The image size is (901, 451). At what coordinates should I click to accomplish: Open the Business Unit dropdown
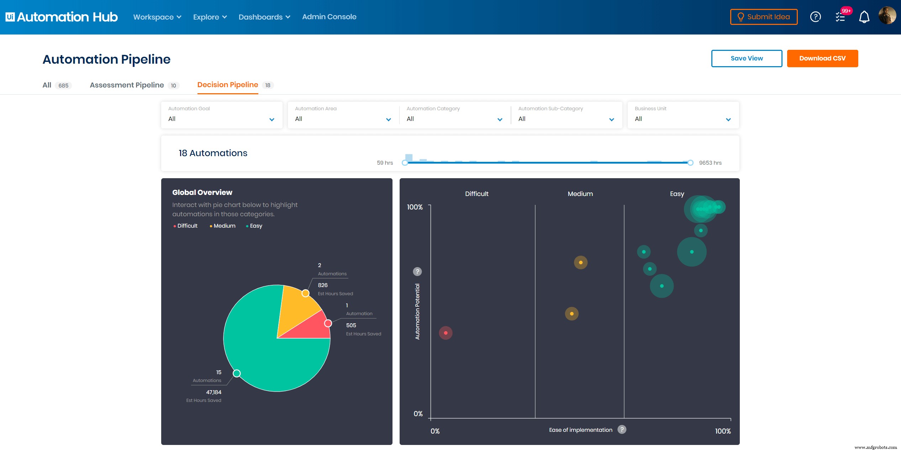[728, 119]
